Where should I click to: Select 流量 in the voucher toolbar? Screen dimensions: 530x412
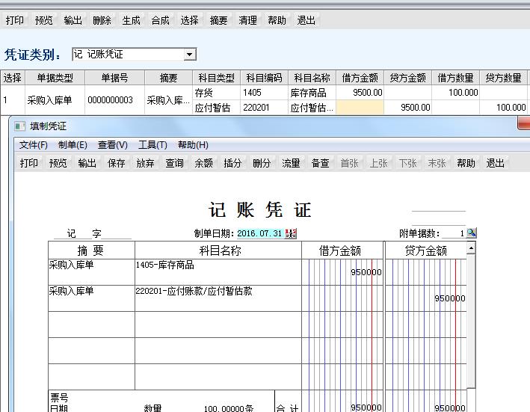[291, 163]
